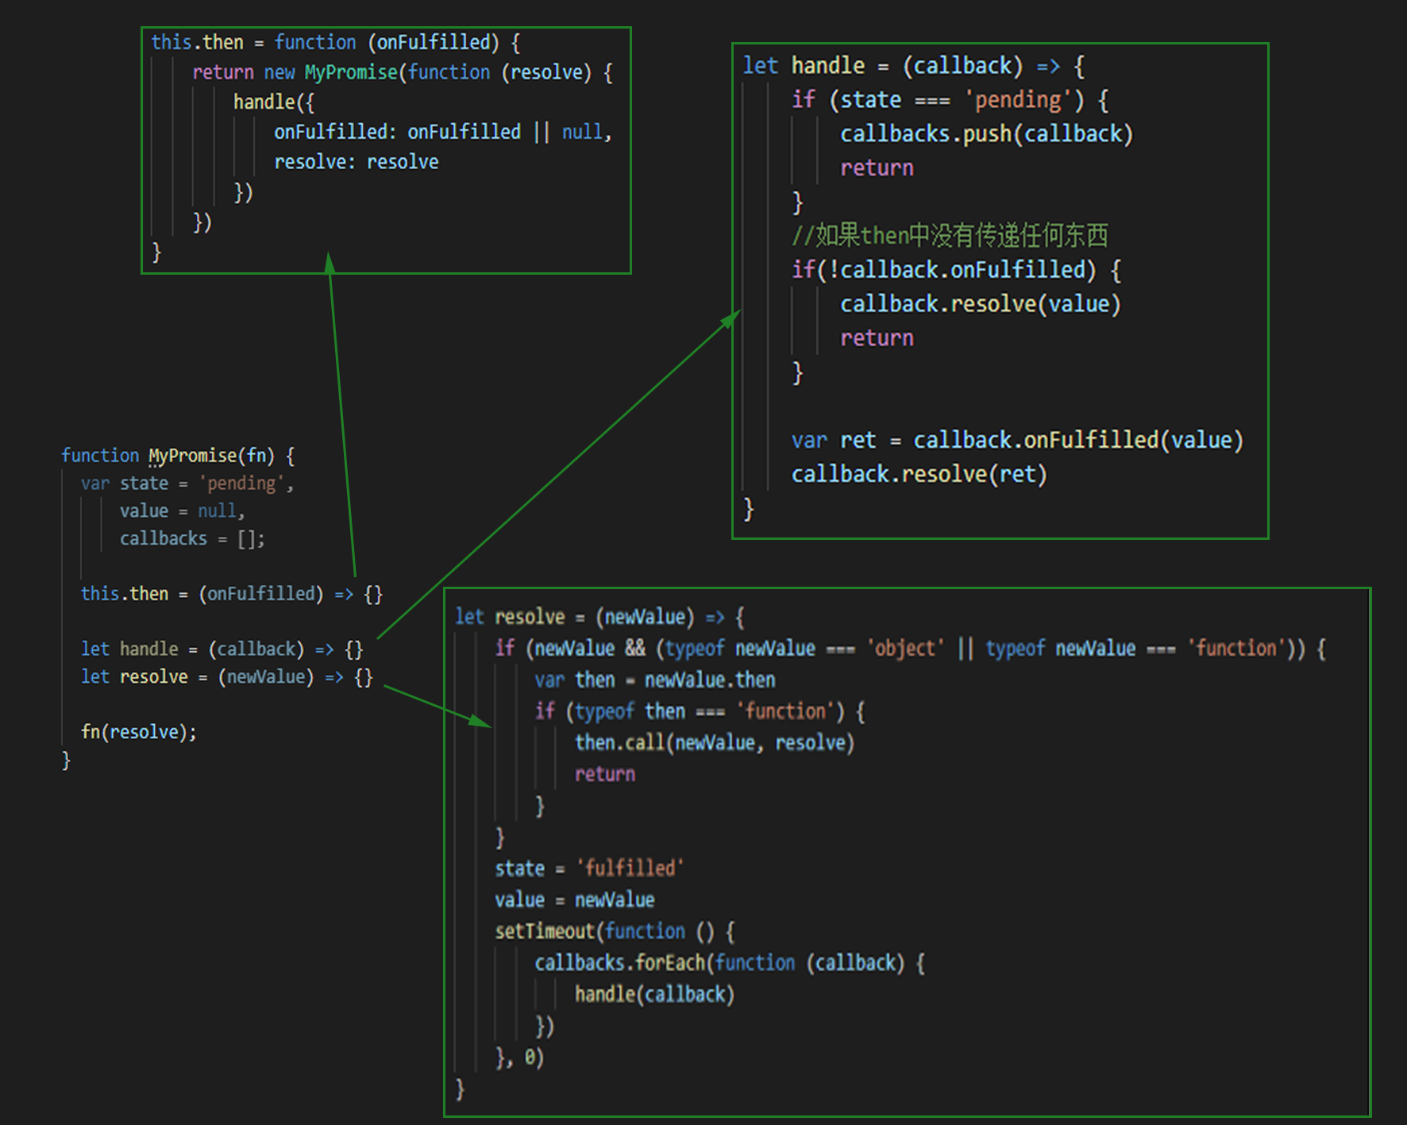Click the "callback.resolve(value)" line

click(x=981, y=304)
